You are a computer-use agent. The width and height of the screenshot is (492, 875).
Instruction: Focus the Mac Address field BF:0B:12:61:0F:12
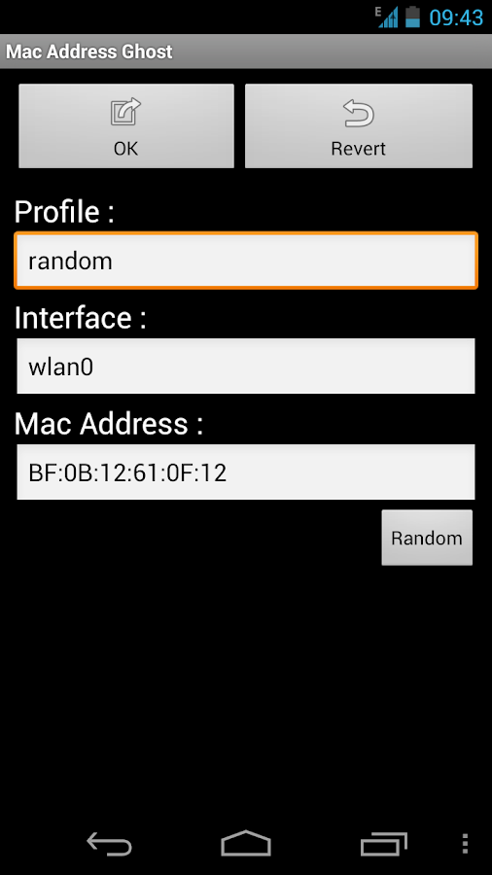pos(246,472)
